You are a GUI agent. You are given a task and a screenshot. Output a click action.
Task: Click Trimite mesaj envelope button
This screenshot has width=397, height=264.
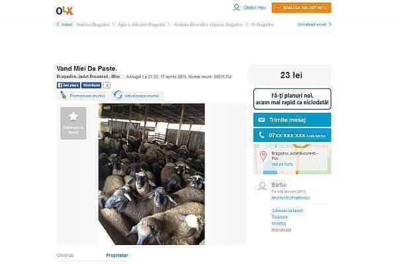pos(292,119)
